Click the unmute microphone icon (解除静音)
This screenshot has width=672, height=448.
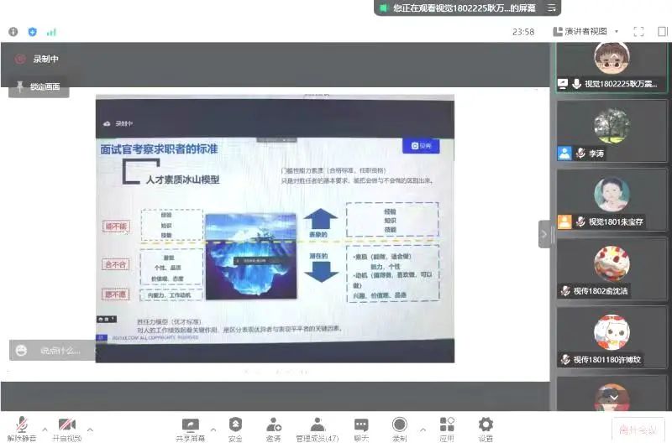[22, 428]
